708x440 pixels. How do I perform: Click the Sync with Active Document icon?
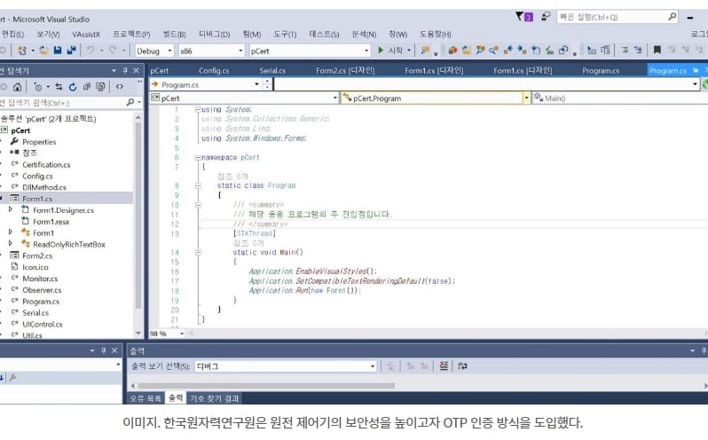tap(59, 87)
